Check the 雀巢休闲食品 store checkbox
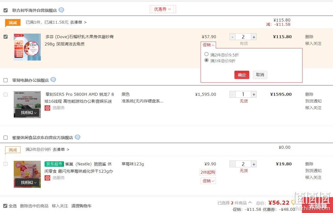The image size is (333, 213). pos(5,137)
